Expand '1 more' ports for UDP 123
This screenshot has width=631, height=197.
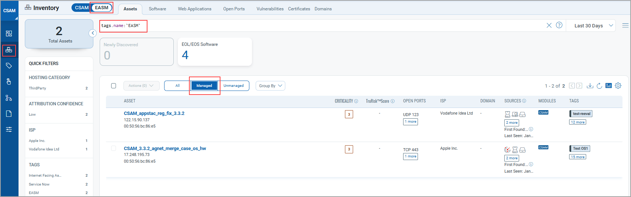[x=411, y=122]
